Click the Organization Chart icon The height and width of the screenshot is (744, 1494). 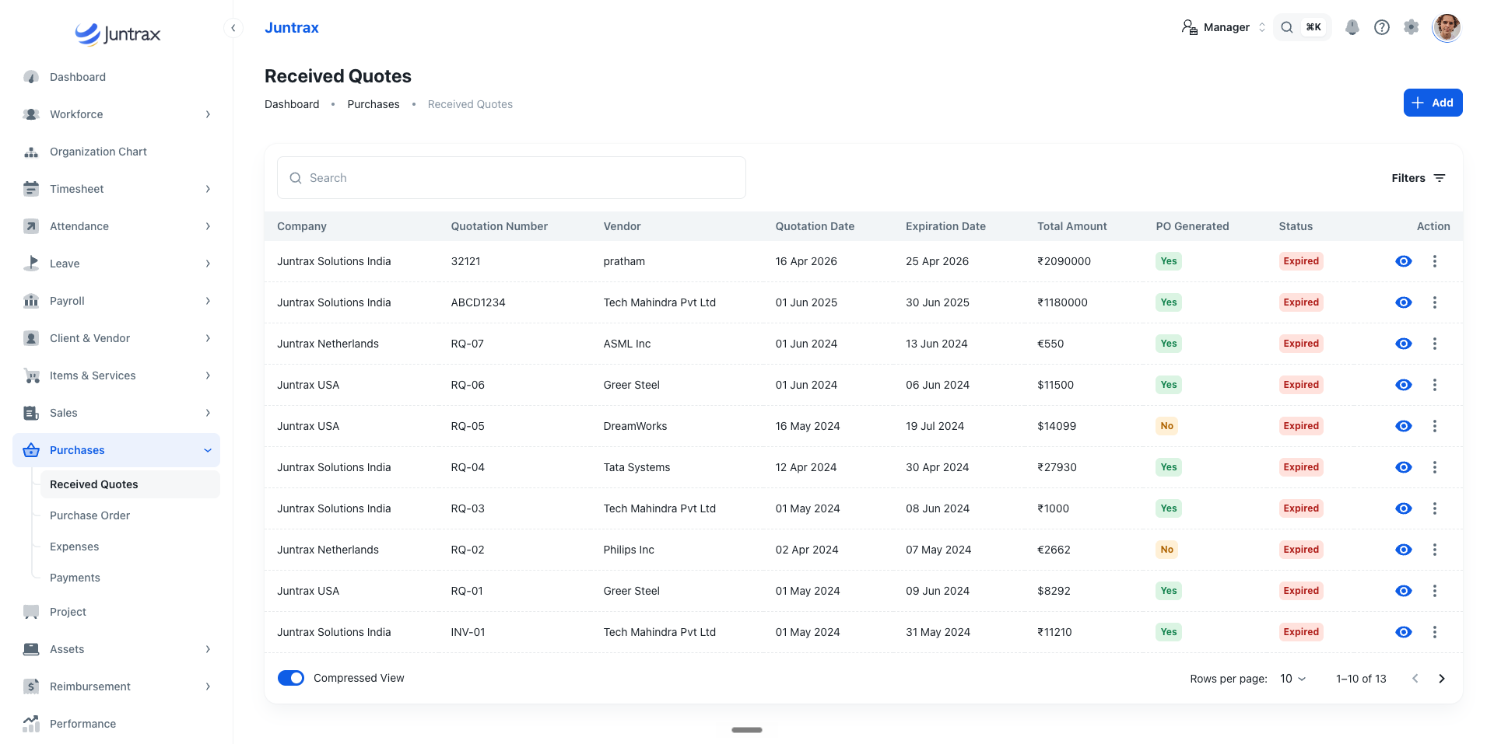click(31, 152)
